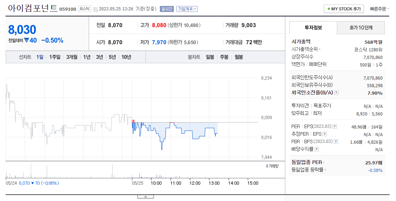Image resolution: width=396 pixels, height=201 pixels.
Task: Click the 13:00 time axis label
Action: [214, 183]
